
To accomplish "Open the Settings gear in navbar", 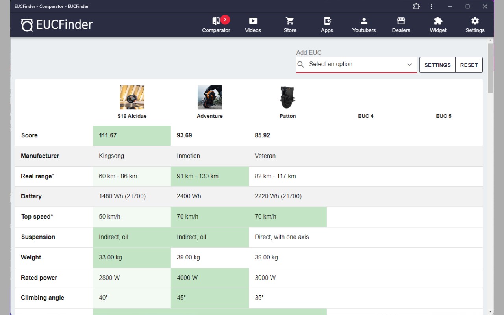I will (x=475, y=25).
